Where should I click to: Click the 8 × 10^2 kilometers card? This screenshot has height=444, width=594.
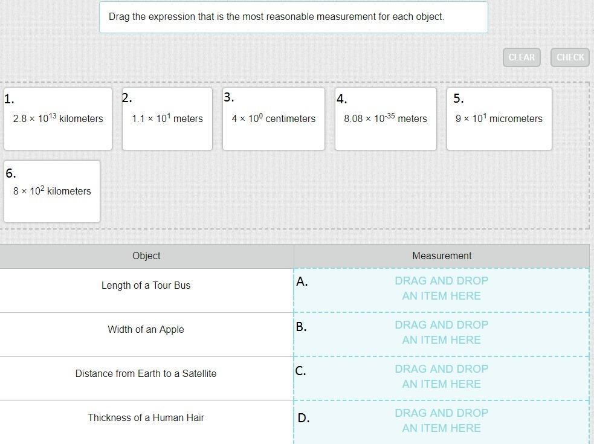(52, 191)
